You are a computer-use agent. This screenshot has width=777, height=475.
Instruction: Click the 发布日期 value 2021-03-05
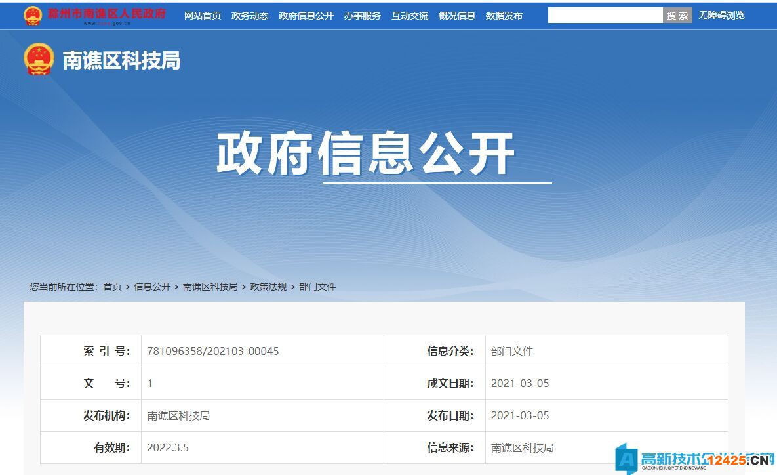pyautogui.click(x=520, y=415)
